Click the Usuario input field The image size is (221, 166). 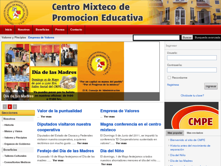(x=192, y=58)
